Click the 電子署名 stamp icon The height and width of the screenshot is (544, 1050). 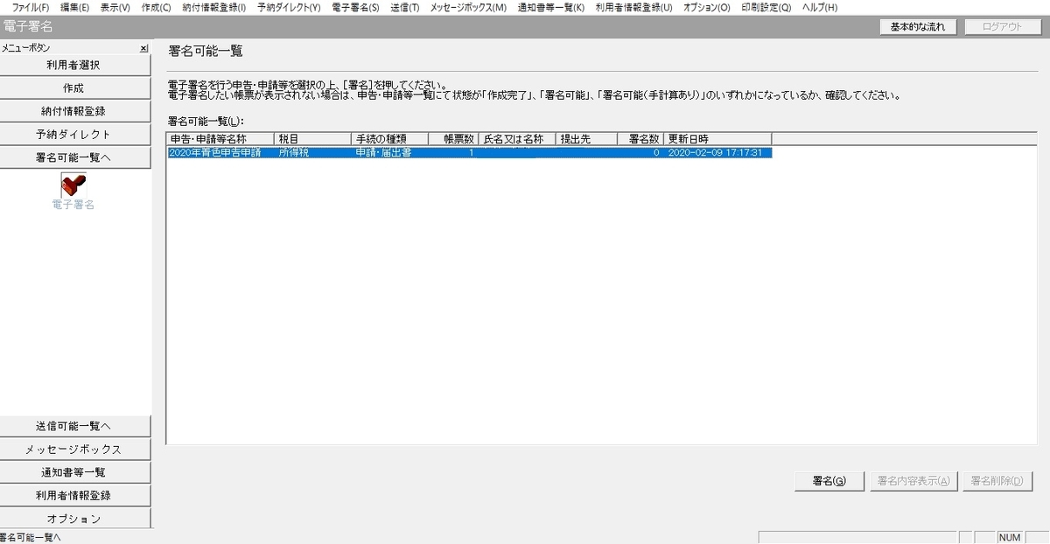(x=73, y=185)
